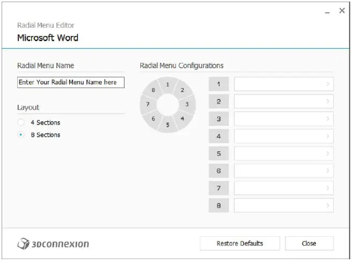This screenshot has width=354, height=263.
Task: Click the number 3 slot label button
Action: 219,119
